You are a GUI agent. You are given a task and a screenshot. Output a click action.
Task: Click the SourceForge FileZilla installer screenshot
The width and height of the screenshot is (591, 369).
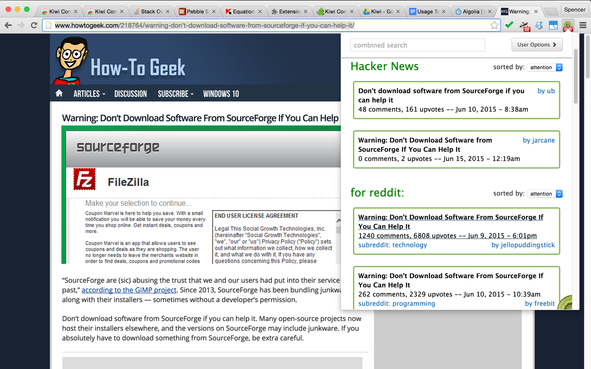pos(201,194)
